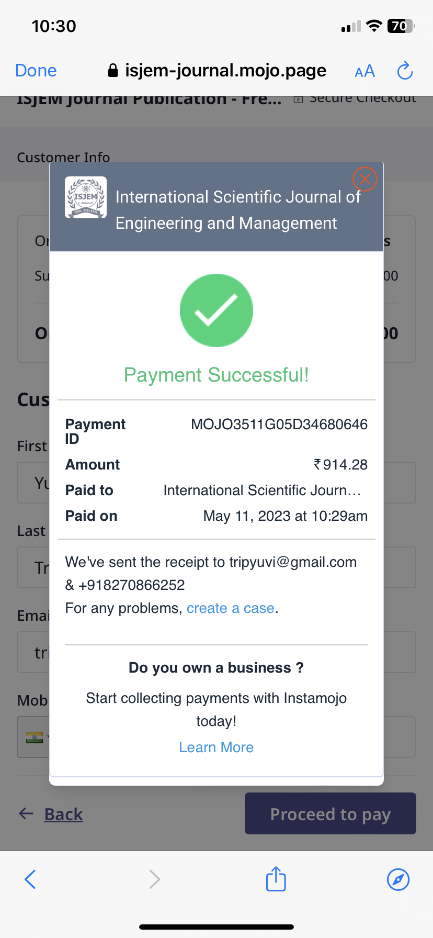Open the share sheet icon
Screen dimensions: 433x938
click(276, 879)
